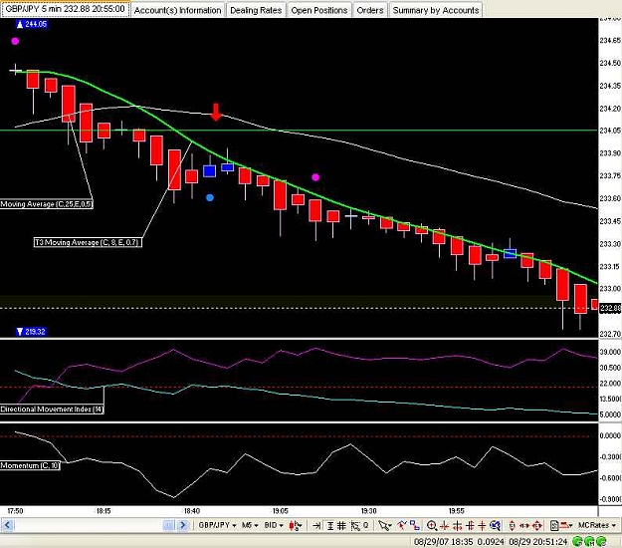Click the Momentum (C, 10) label
Viewport: 622px width, 548px height.
click(30, 465)
